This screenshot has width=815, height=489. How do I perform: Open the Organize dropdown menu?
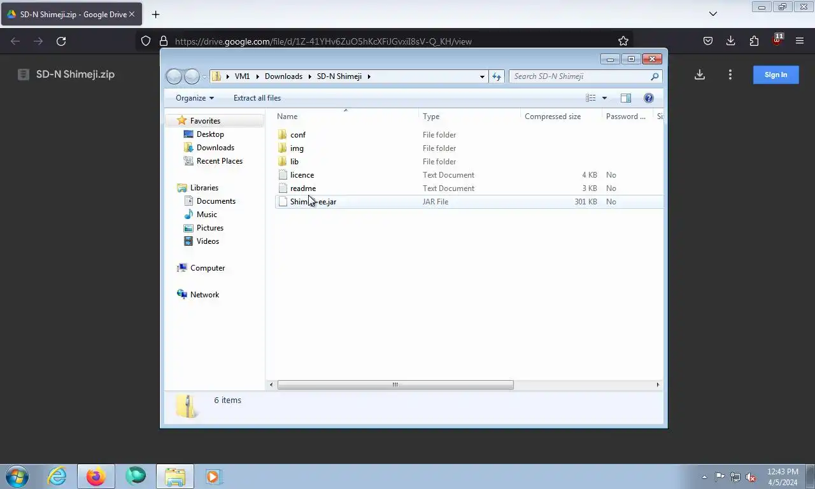pos(195,98)
